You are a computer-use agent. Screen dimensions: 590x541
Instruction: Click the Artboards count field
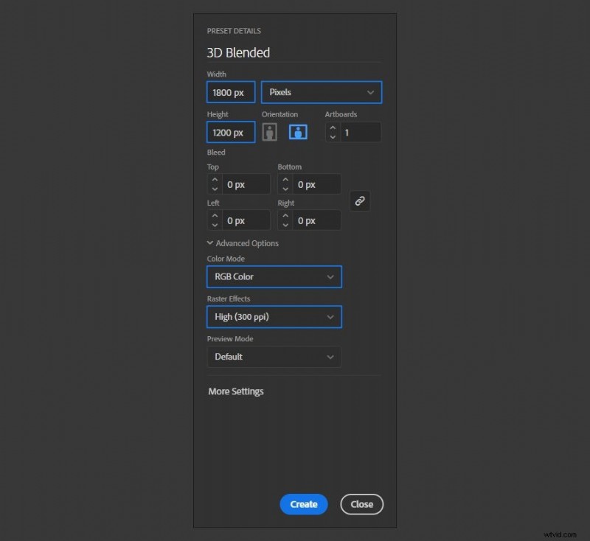point(358,132)
